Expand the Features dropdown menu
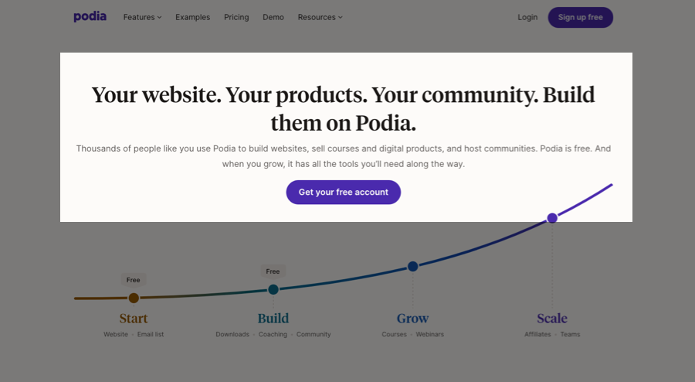This screenshot has width=695, height=382. coord(142,17)
